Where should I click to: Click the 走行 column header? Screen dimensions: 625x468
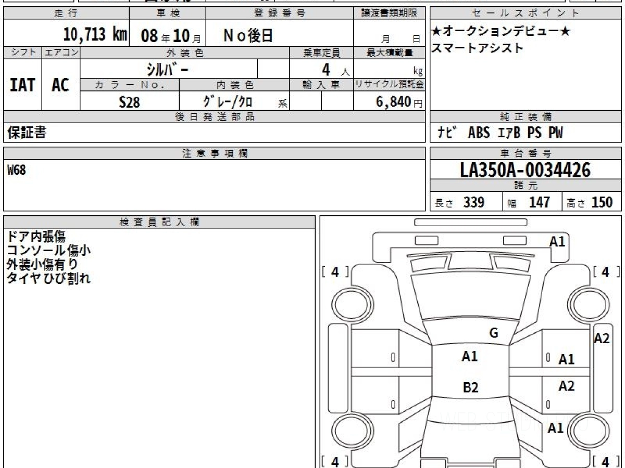pos(66,13)
